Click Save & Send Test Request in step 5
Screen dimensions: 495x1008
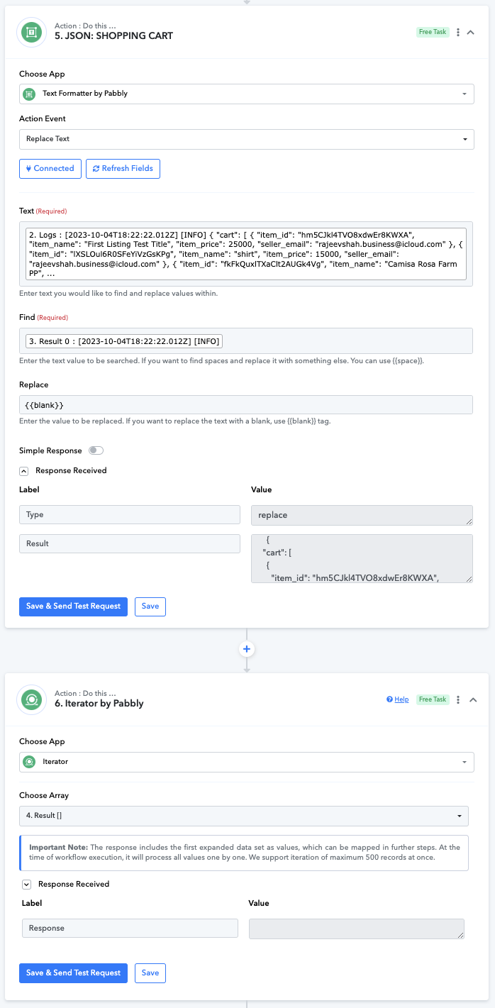(x=74, y=607)
